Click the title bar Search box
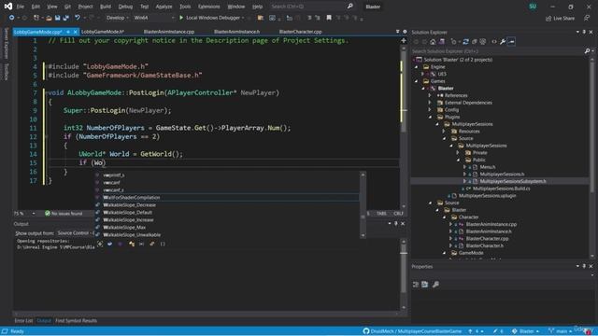Screen dimensions: 598x336 (x=311, y=7)
